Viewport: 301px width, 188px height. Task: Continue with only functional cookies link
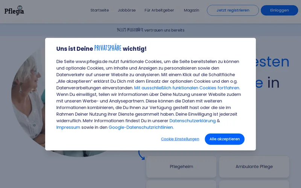[x=187, y=88]
